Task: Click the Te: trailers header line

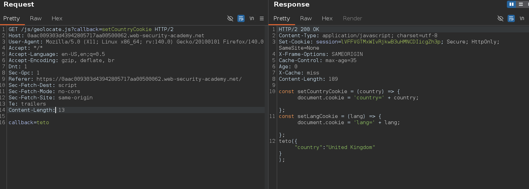Action: tap(27, 104)
